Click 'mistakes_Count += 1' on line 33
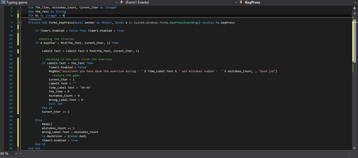This screenshot has width=358, height=158. (58, 128)
